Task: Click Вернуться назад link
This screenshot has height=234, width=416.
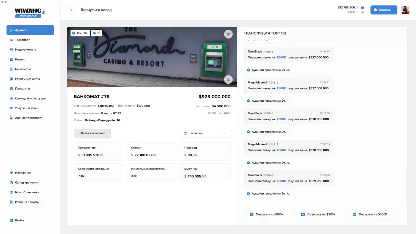Action: tap(96, 10)
